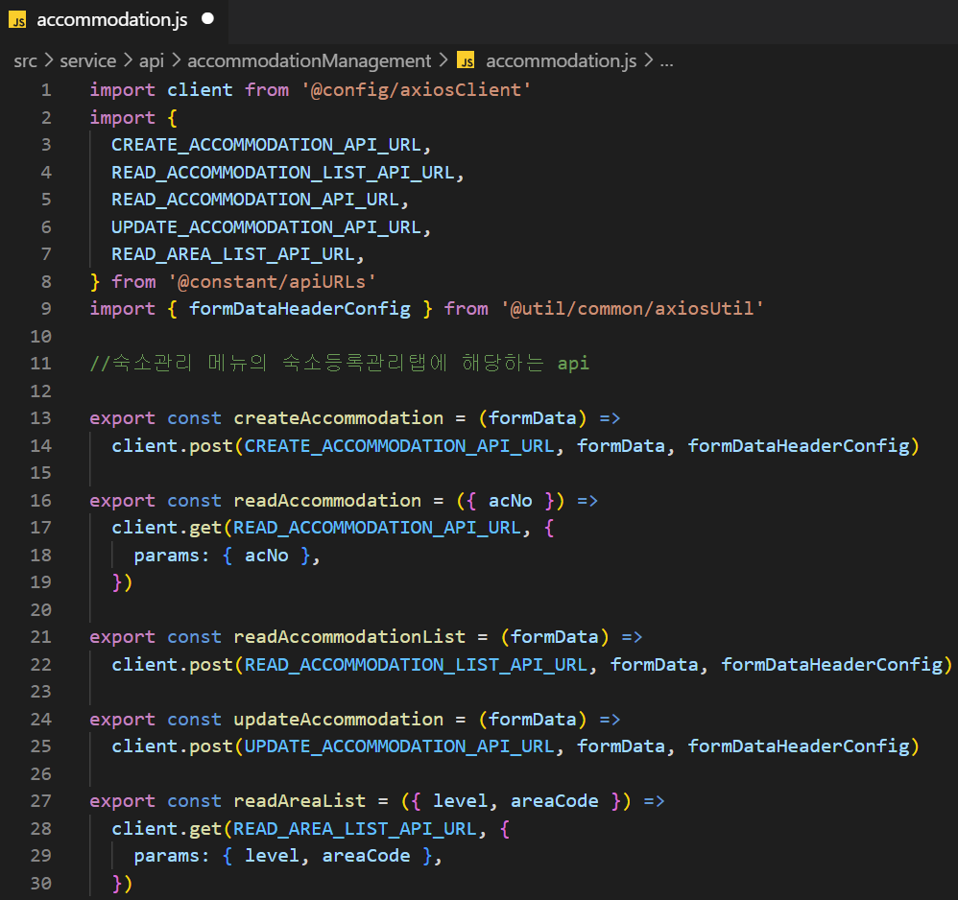Click UPDATE_ACCOMMODATION_API_URL on line 6
Image resolution: width=958 pixels, height=900 pixels.
tap(267, 227)
